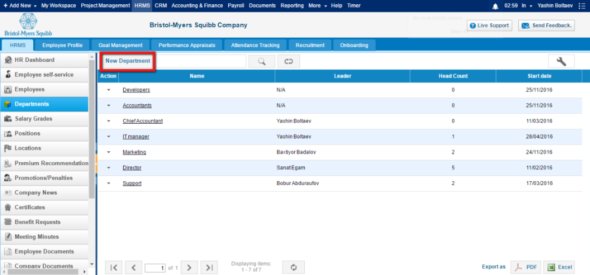Screen dimensions: 590x275
Task: Expand action menu for IT manager row
Action: click(x=108, y=137)
